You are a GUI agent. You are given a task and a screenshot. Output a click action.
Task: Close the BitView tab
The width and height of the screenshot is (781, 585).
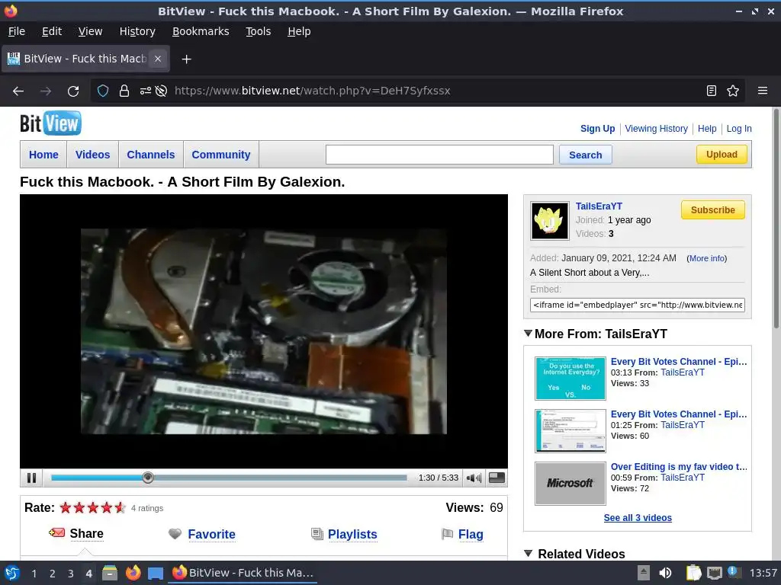coord(157,59)
